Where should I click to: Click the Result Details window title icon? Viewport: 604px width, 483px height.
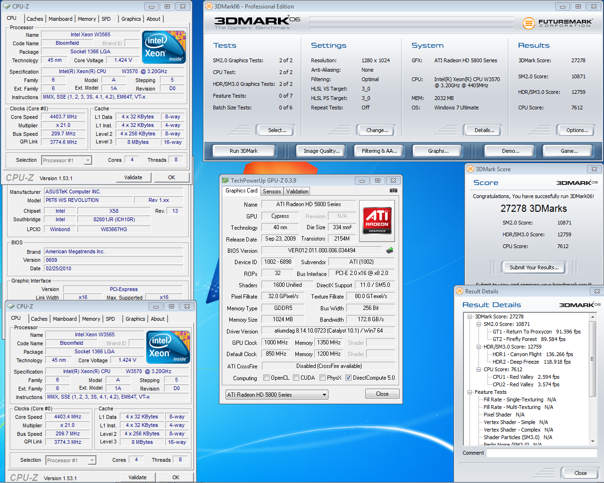[x=460, y=291]
